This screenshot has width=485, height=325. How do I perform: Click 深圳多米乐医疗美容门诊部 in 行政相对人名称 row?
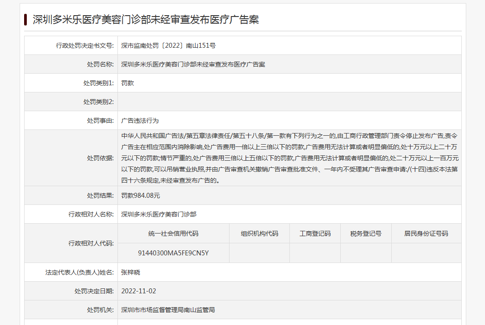point(159,214)
